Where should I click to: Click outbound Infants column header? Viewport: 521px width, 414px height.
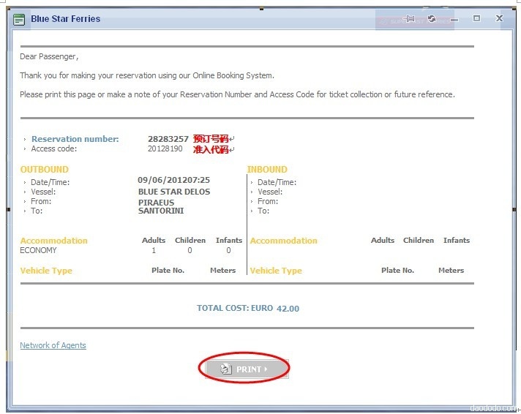pyautogui.click(x=229, y=240)
